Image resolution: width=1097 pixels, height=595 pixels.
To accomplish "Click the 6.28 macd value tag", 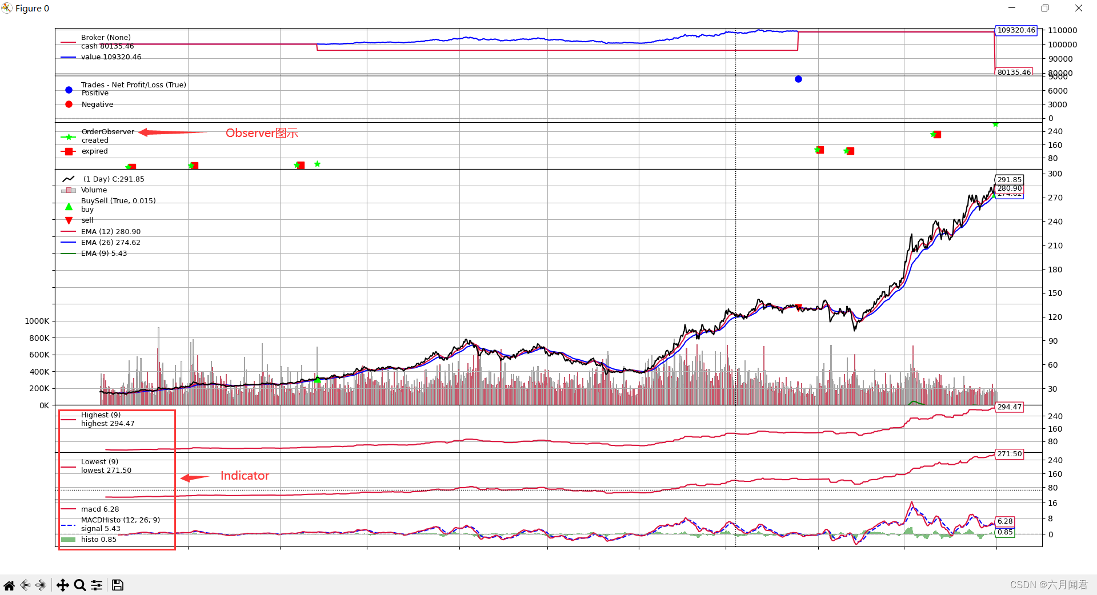I will point(1005,521).
